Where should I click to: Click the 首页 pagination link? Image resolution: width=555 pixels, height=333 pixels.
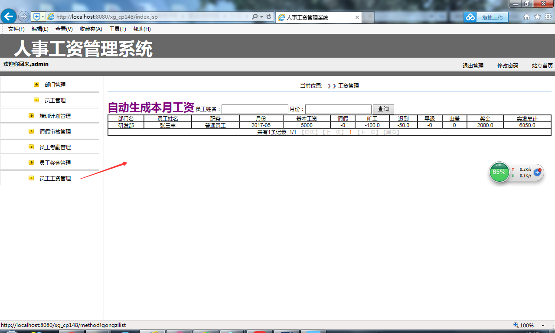[310, 132]
